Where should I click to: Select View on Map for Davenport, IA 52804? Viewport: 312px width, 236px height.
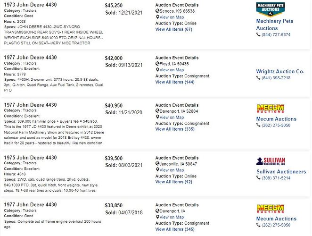(x=172, y=117)
